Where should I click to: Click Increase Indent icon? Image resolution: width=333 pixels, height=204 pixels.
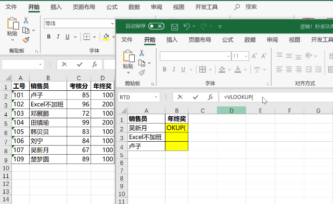pos(318,69)
